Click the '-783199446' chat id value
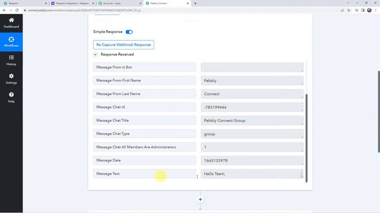This screenshot has width=380, height=213. coord(252,107)
